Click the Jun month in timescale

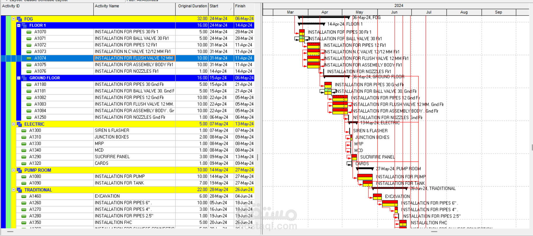(394, 12)
